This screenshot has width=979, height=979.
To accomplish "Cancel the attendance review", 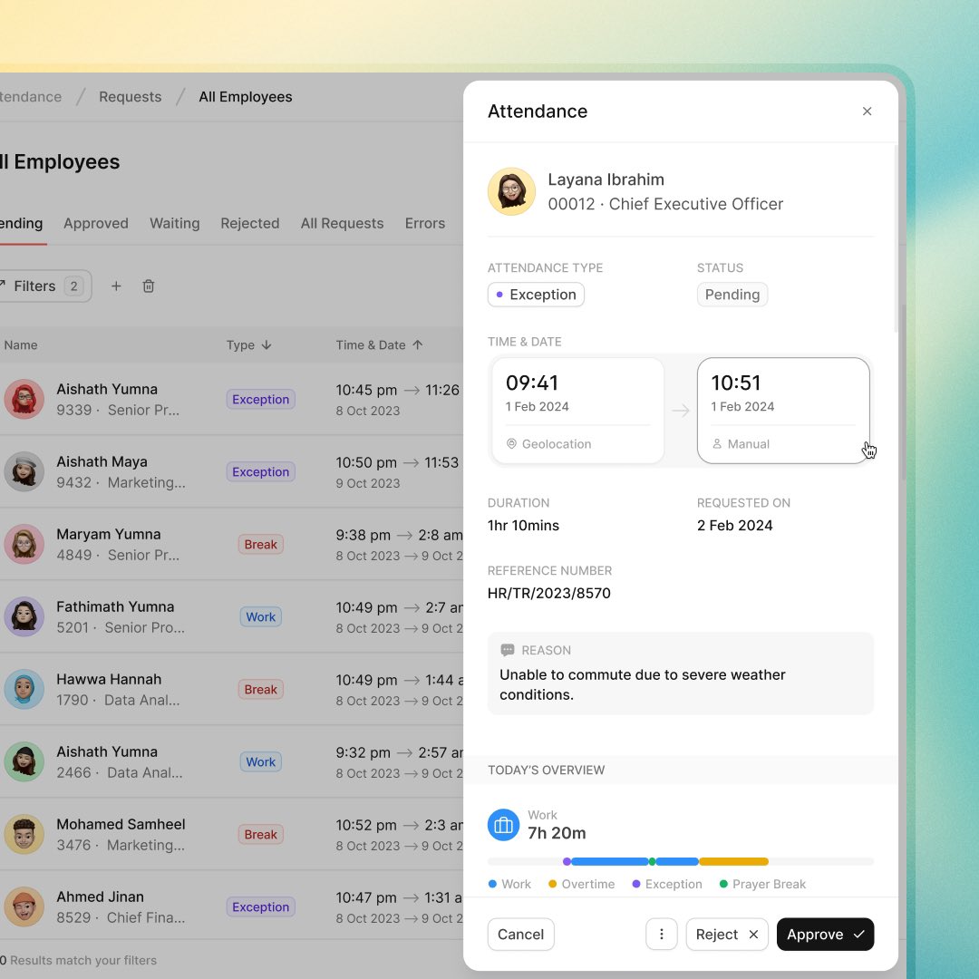I will [x=520, y=934].
